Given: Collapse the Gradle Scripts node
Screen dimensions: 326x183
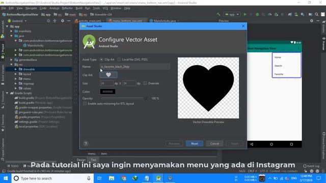Looking at the screenshot, I should 7,93.
